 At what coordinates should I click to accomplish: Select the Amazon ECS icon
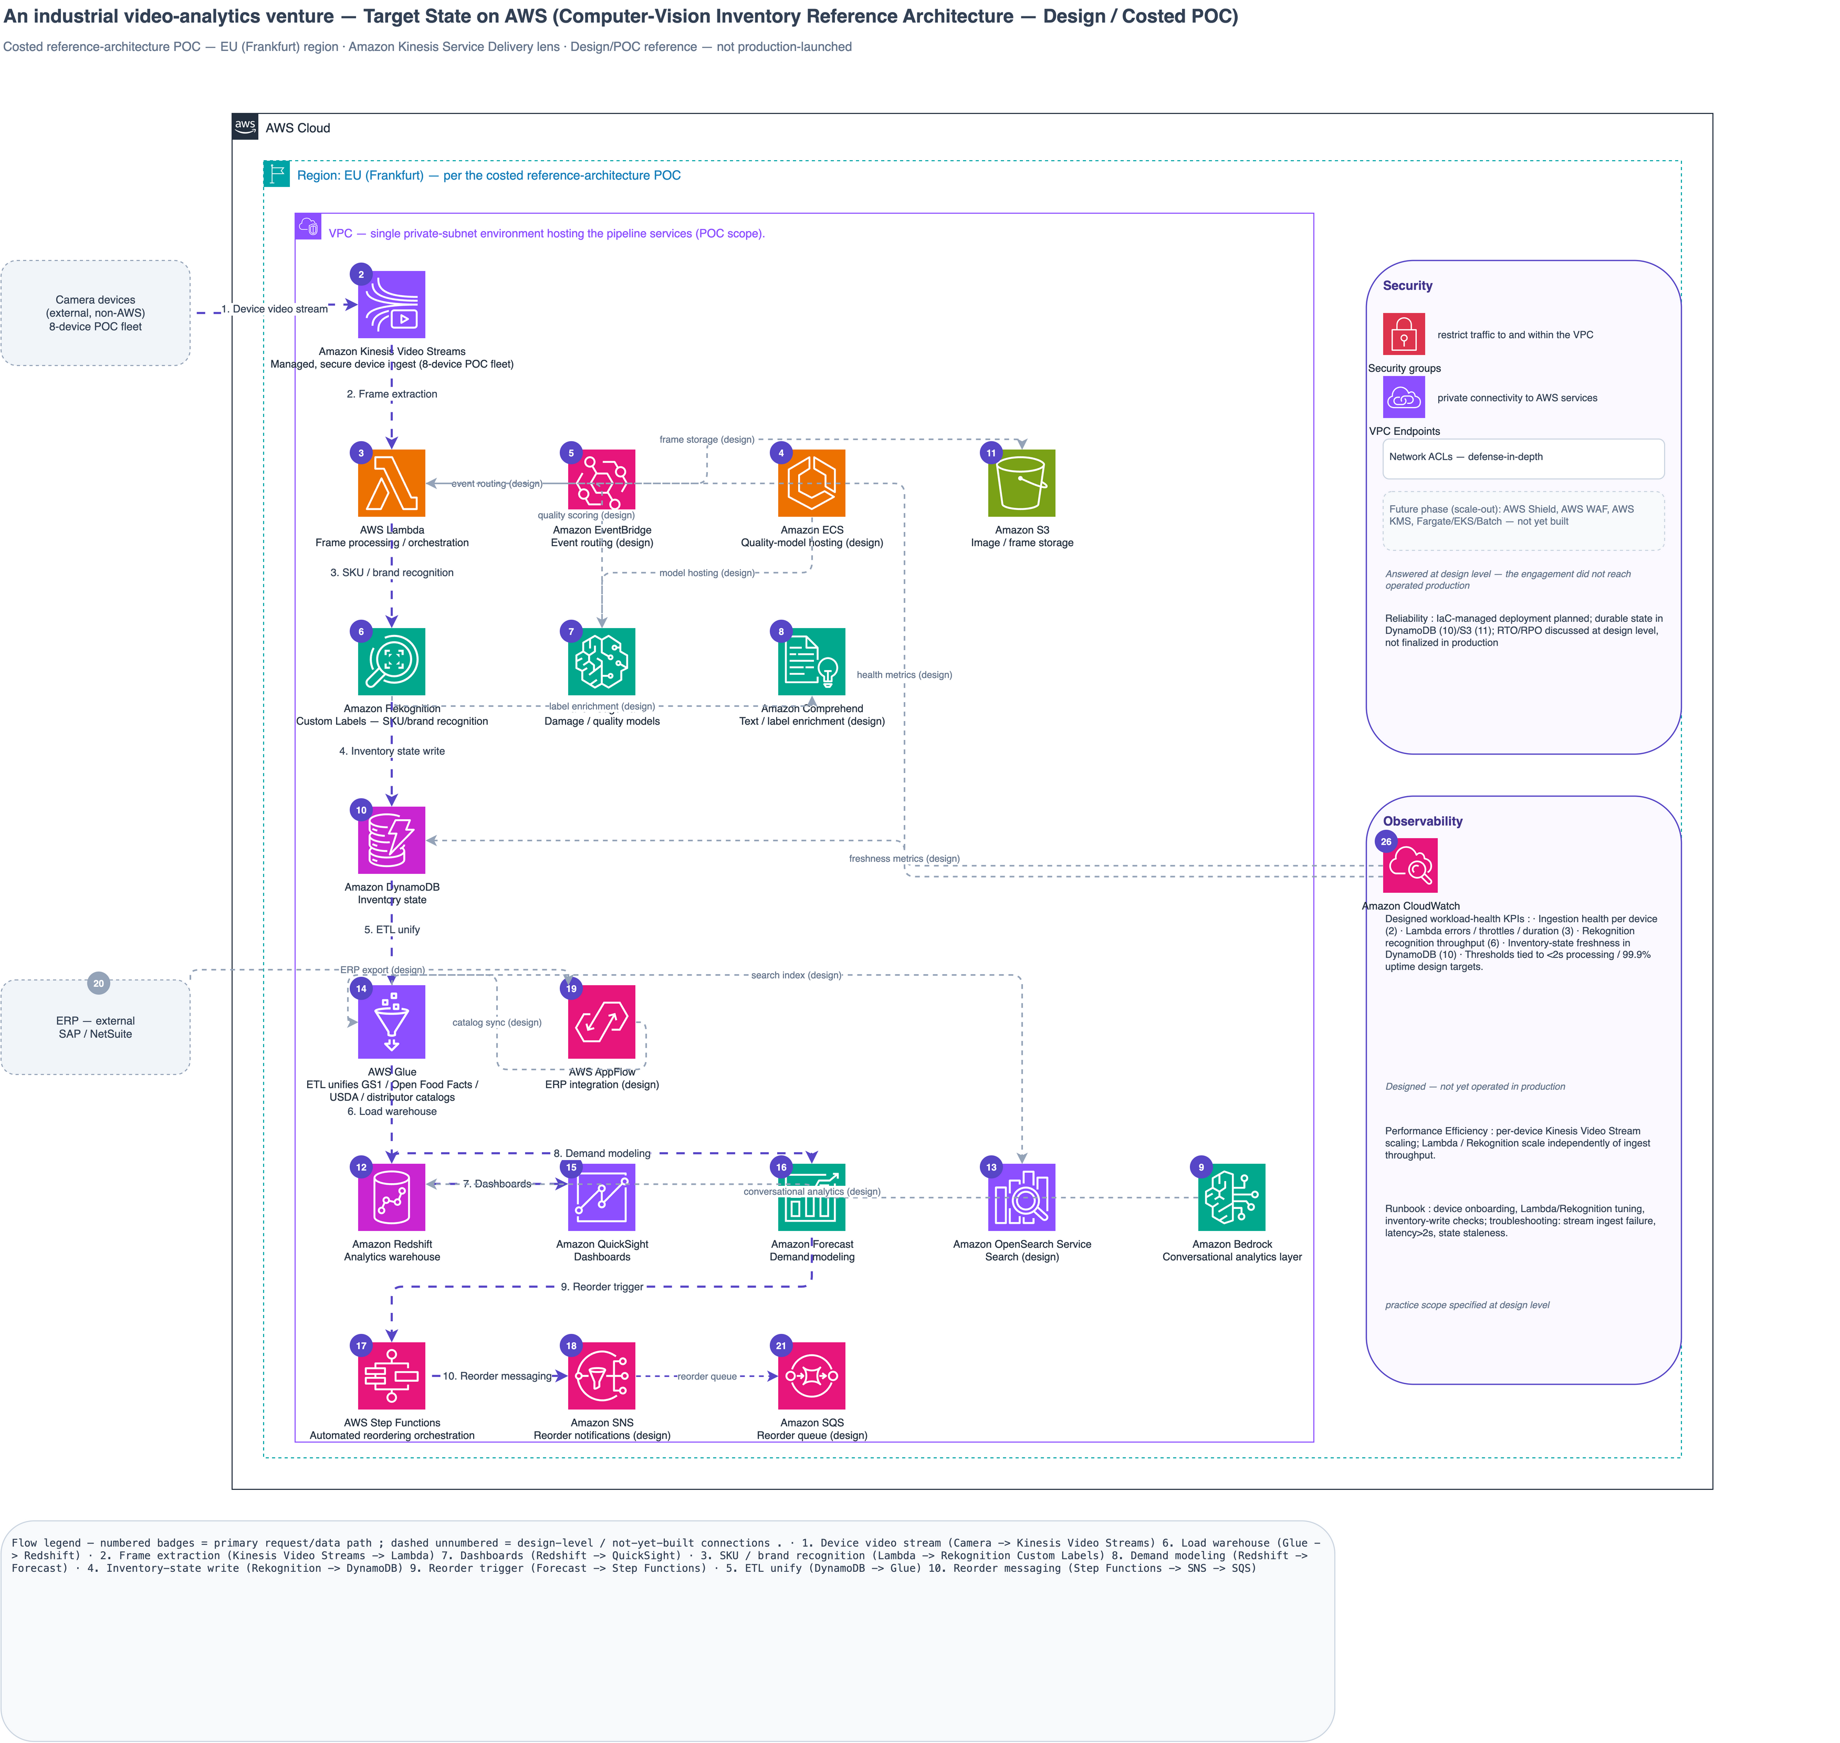coord(811,482)
